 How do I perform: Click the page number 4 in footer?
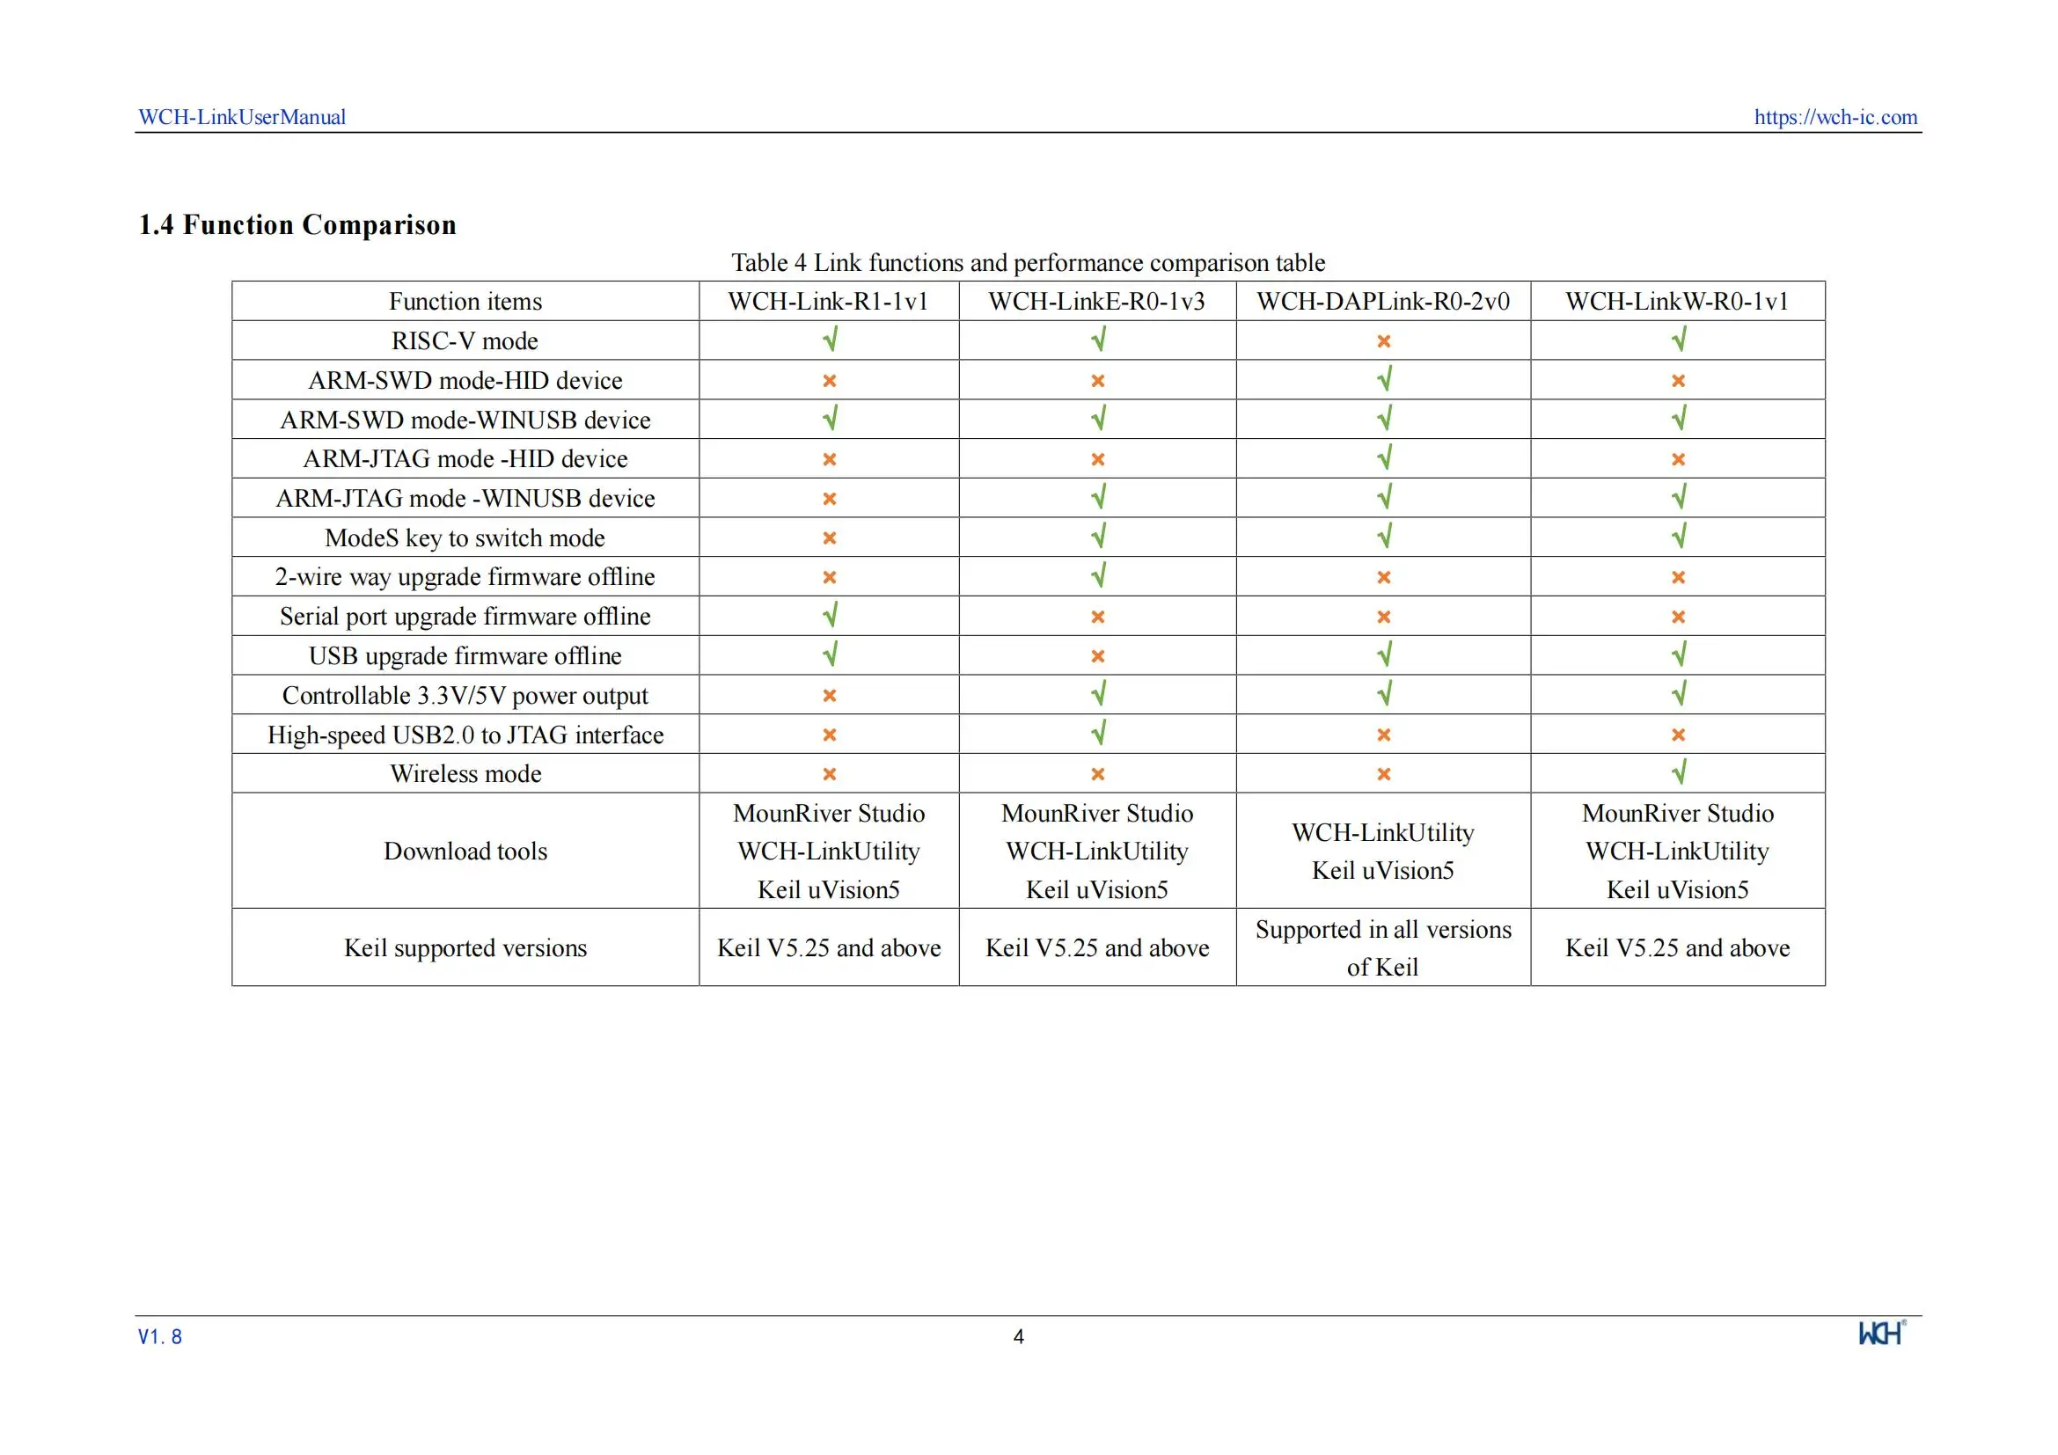1018,1337
